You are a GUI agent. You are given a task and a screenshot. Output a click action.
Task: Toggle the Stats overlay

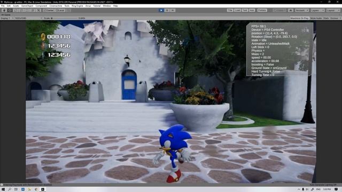pyautogui.click(x=326, y=18)
